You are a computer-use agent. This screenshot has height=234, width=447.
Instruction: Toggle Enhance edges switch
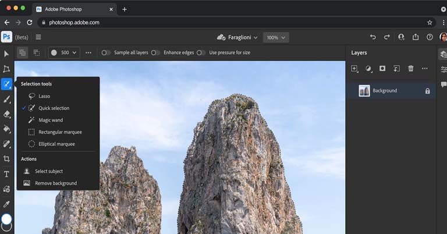[155, 52]
